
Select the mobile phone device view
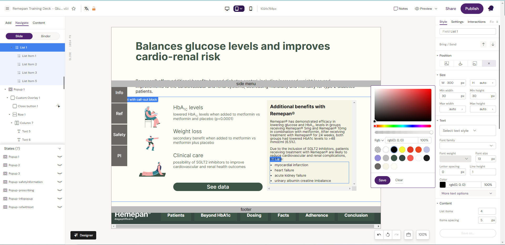click(x=251, y=9)
